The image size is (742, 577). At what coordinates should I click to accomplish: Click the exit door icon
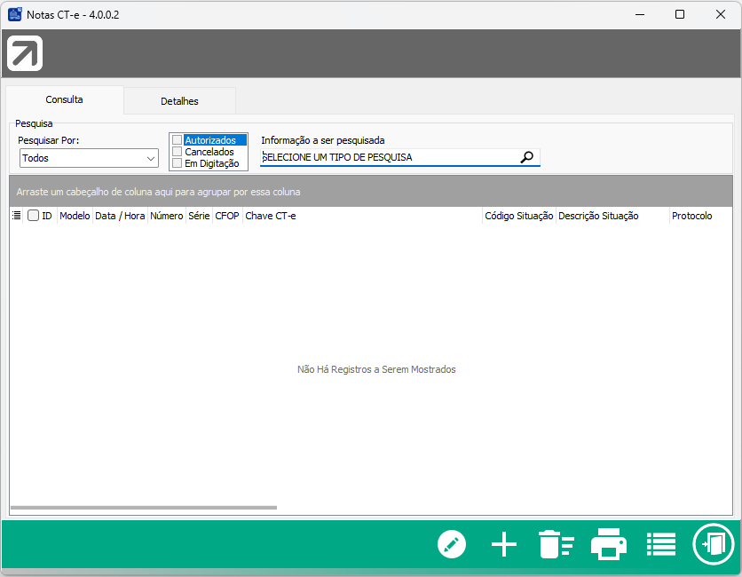pyautogui.click(x=714, y=543)
